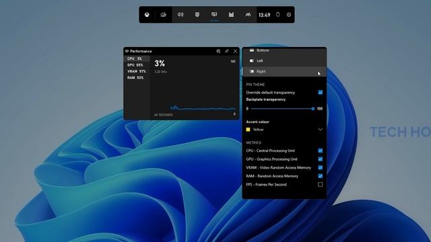Enable FPS - Frames Per Second checkbox
This screenshot has width=431, height=242.
coord(321,185)
